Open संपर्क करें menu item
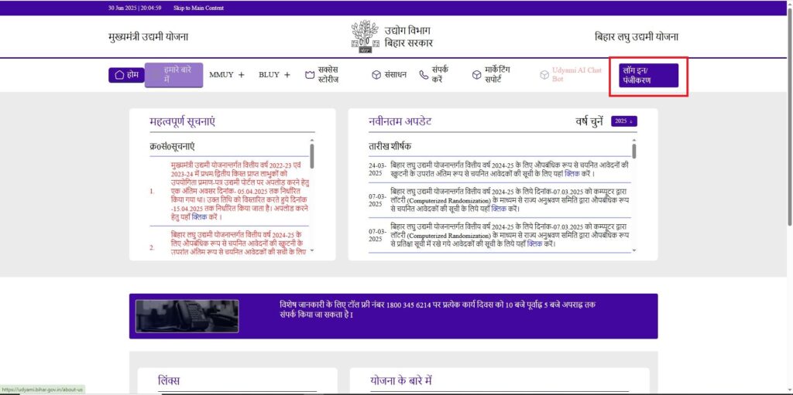 [434, 75]
